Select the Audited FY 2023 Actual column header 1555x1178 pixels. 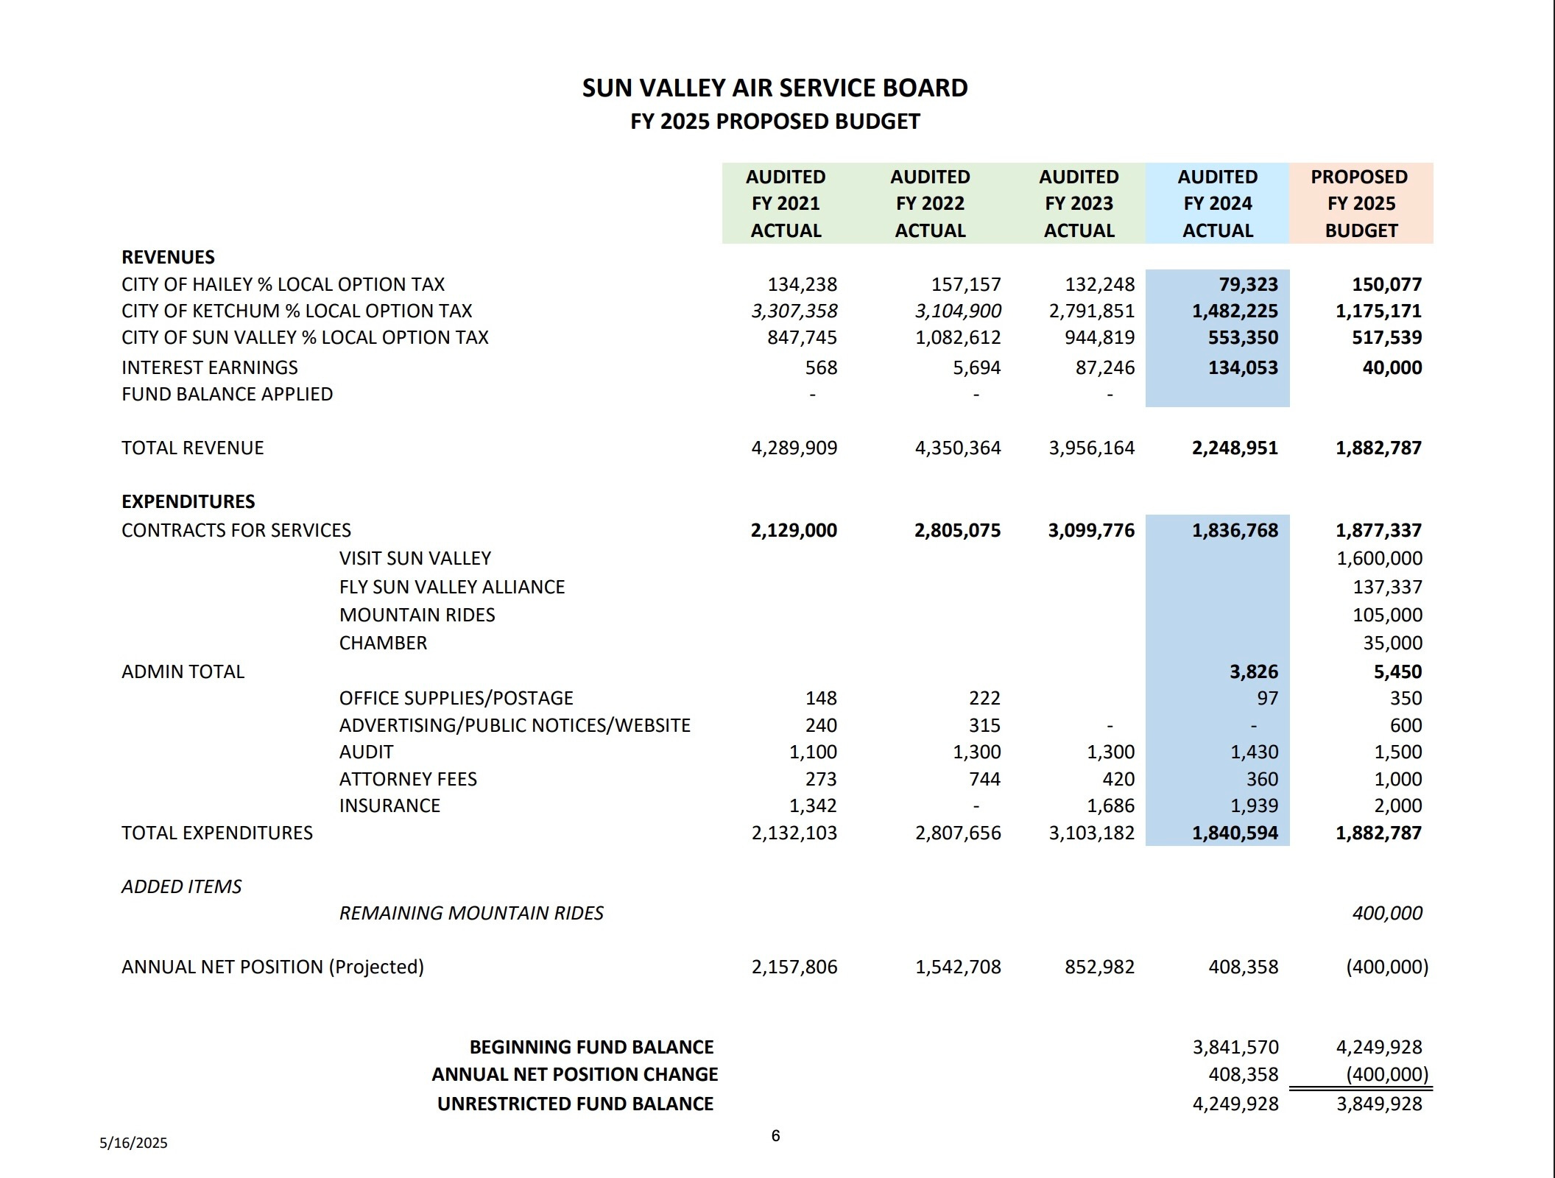tap(1079, 203)
